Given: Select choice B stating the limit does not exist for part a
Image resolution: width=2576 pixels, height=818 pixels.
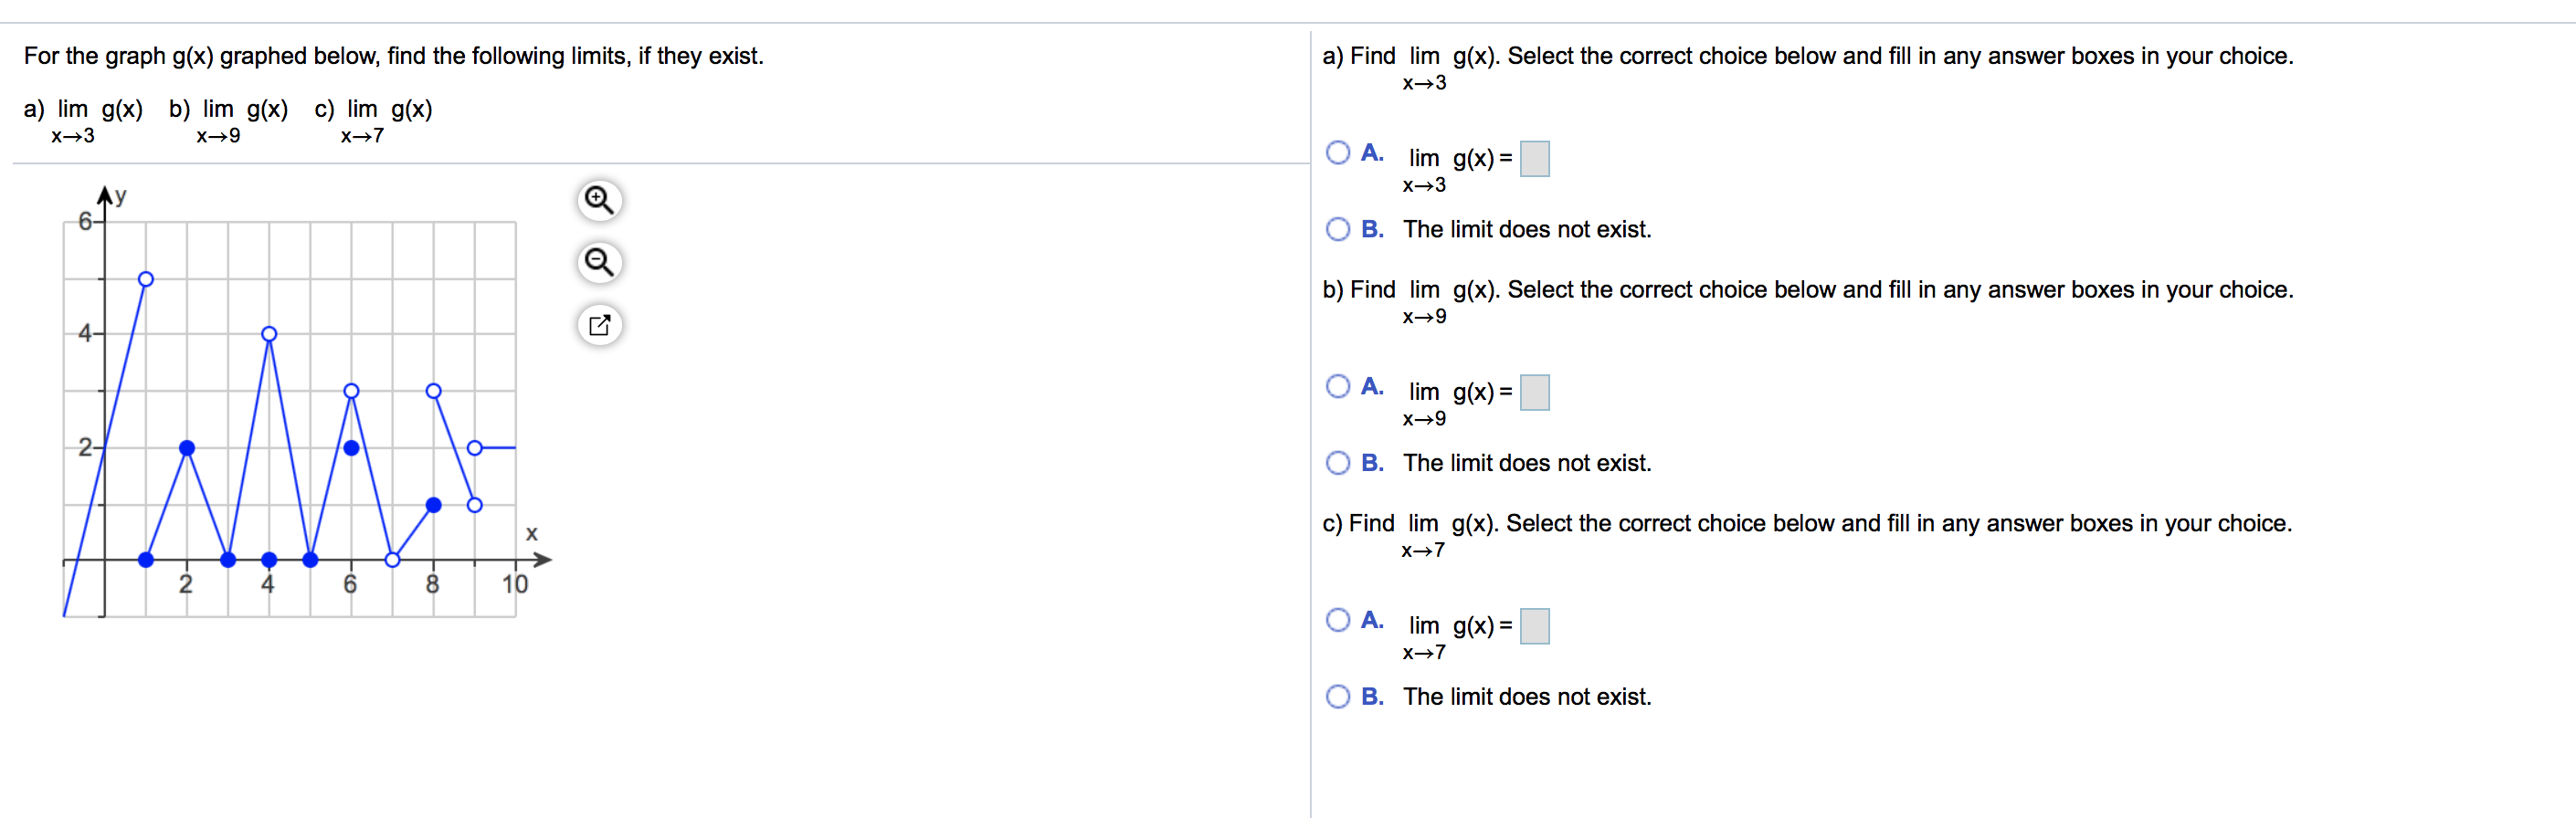Looking at the screenshot, I should pos(1337,229).
